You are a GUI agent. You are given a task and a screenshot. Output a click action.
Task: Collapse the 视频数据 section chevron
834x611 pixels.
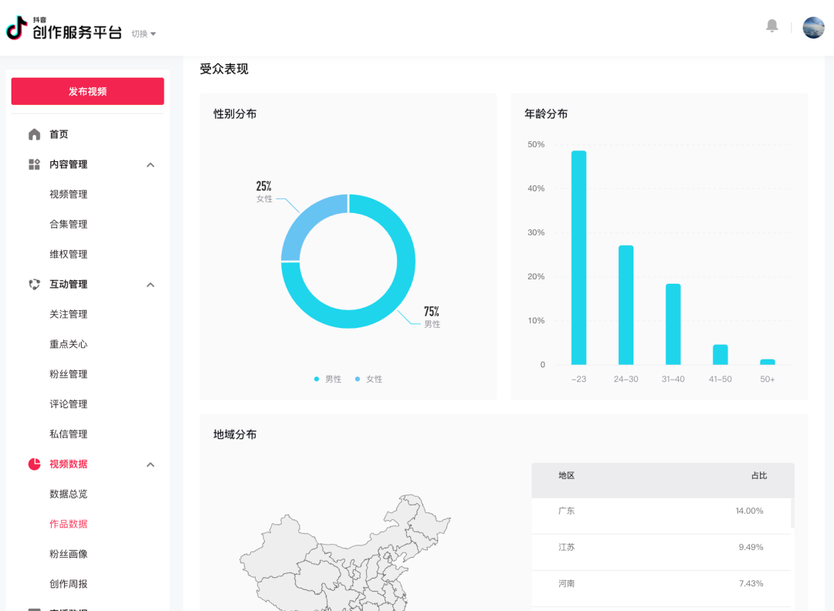point(151,464)
